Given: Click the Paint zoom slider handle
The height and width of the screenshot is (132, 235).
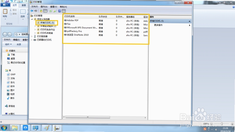Looking at the screenshot, I should point(222,124).
